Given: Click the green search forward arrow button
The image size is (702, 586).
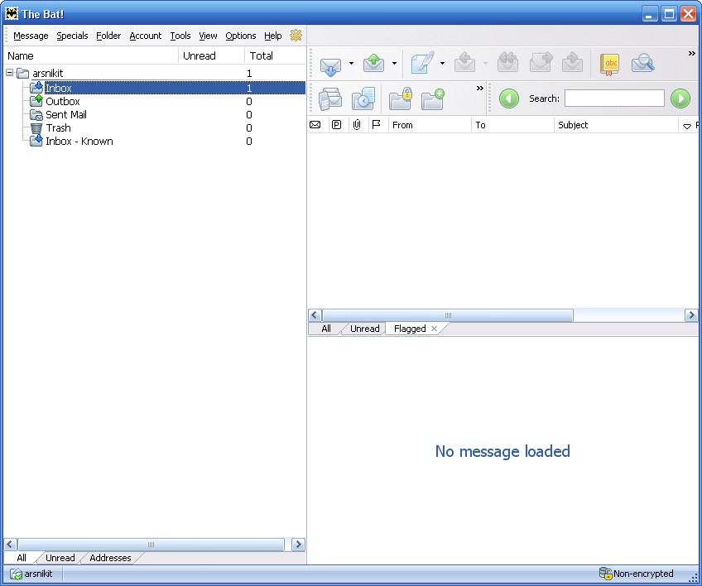Looking at the screenshot, I should pyautogui.click(x=680, y=98).
